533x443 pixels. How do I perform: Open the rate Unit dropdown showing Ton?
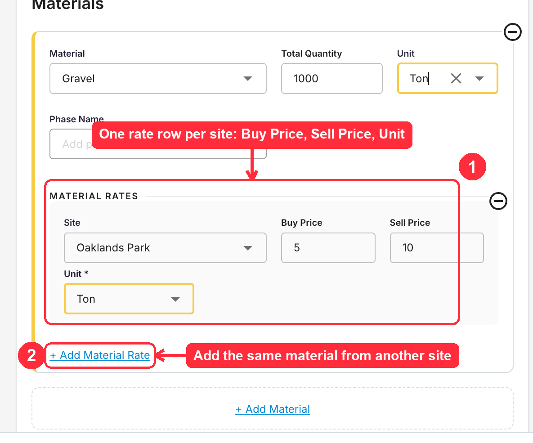coord(129,299)
